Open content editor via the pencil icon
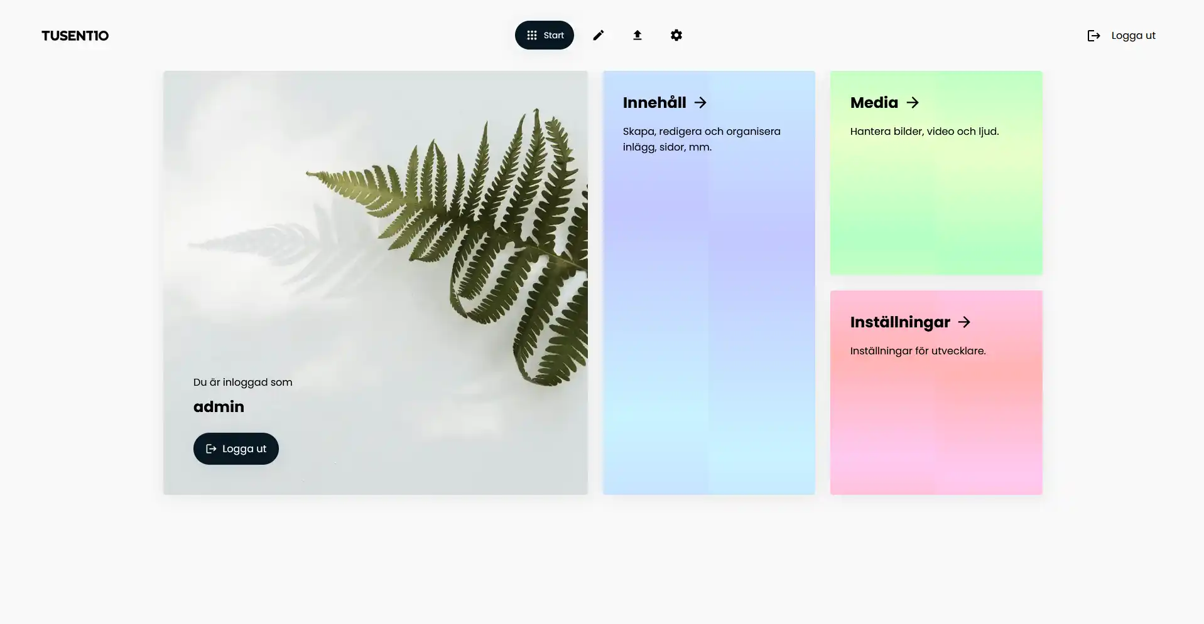 click(x=598, y=36)
